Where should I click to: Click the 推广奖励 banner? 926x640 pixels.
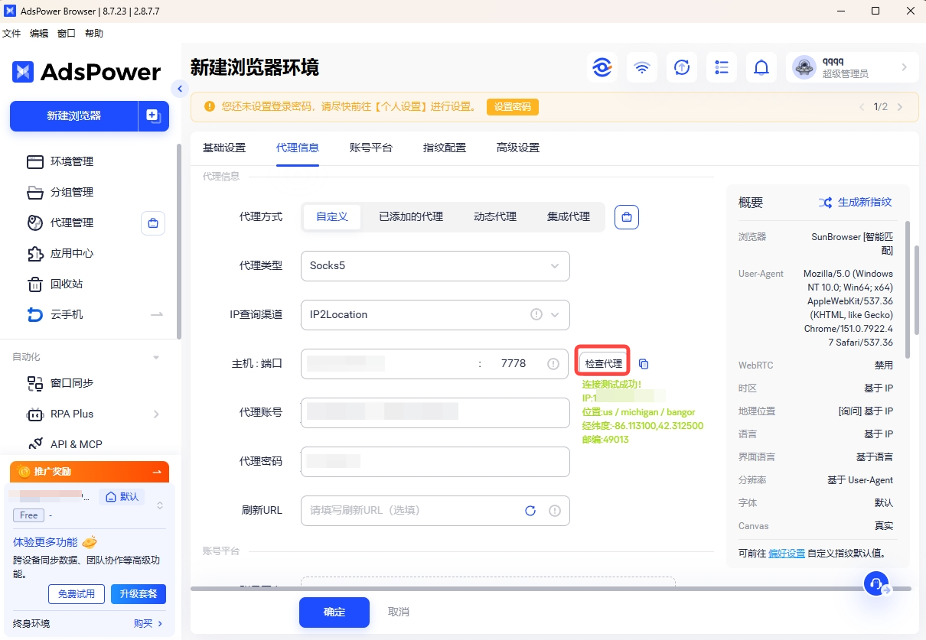pos(90,472)
